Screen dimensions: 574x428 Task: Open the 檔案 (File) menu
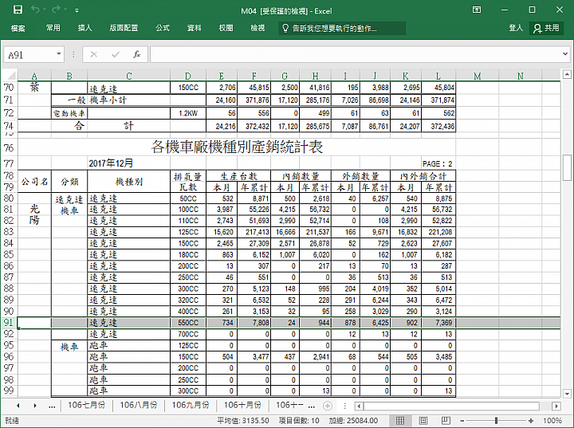[18, 28]
